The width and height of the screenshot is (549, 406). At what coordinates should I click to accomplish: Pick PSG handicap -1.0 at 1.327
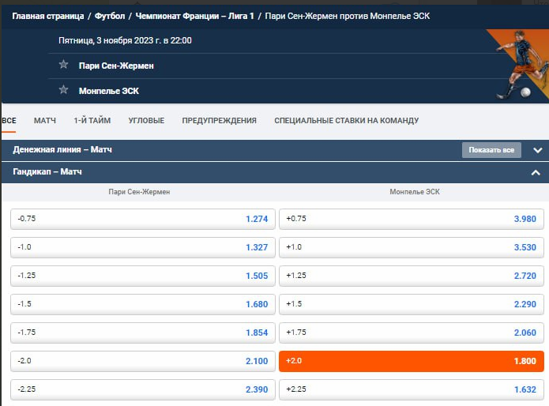coord(143,247)
